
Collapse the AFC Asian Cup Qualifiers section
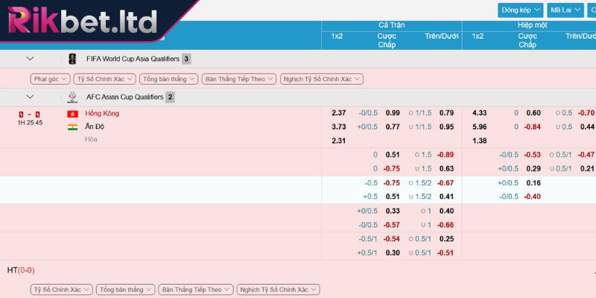tap(30, 97)
